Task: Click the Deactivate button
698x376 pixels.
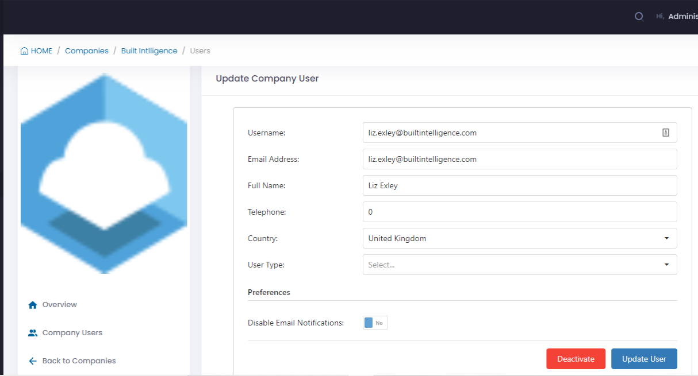Action: 576,359
